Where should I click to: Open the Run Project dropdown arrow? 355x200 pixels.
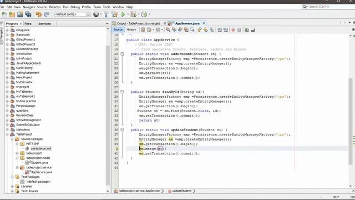tap(128, 14)
